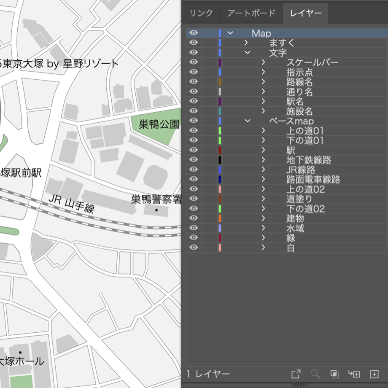Expand the 通り名 sublayer
Viewport: 388px width, 388px height.
pos(263,92)
